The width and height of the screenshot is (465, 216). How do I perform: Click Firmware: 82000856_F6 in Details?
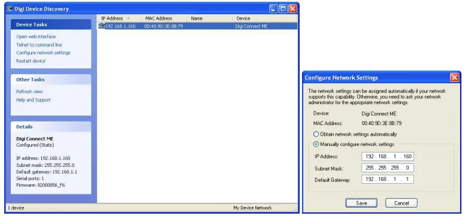(x=41, y=185)
